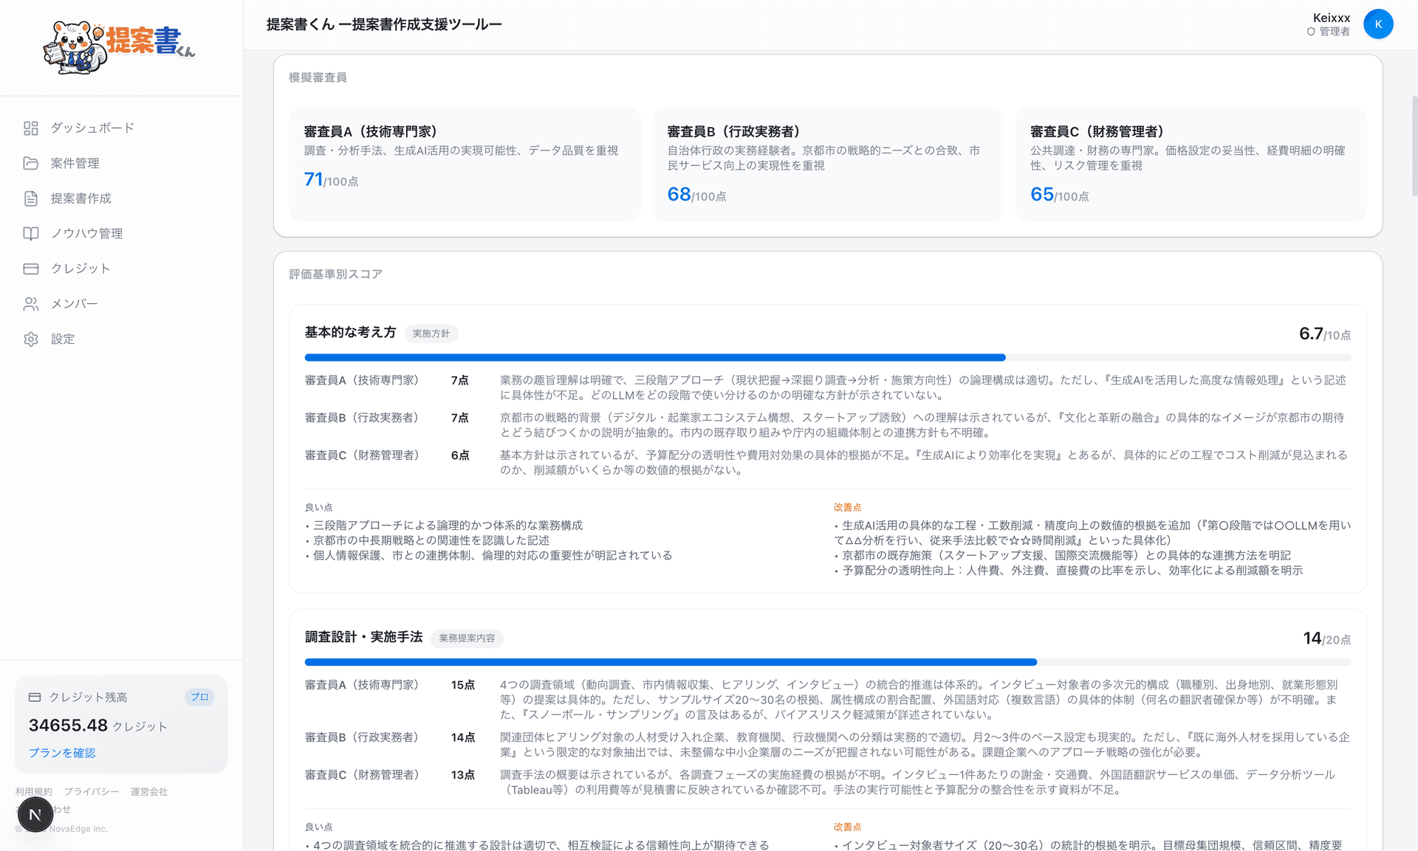Select the 実施方針 tag on 基本的な考え方
This screenshot has width=1418, height=851.
click(432, 333)
